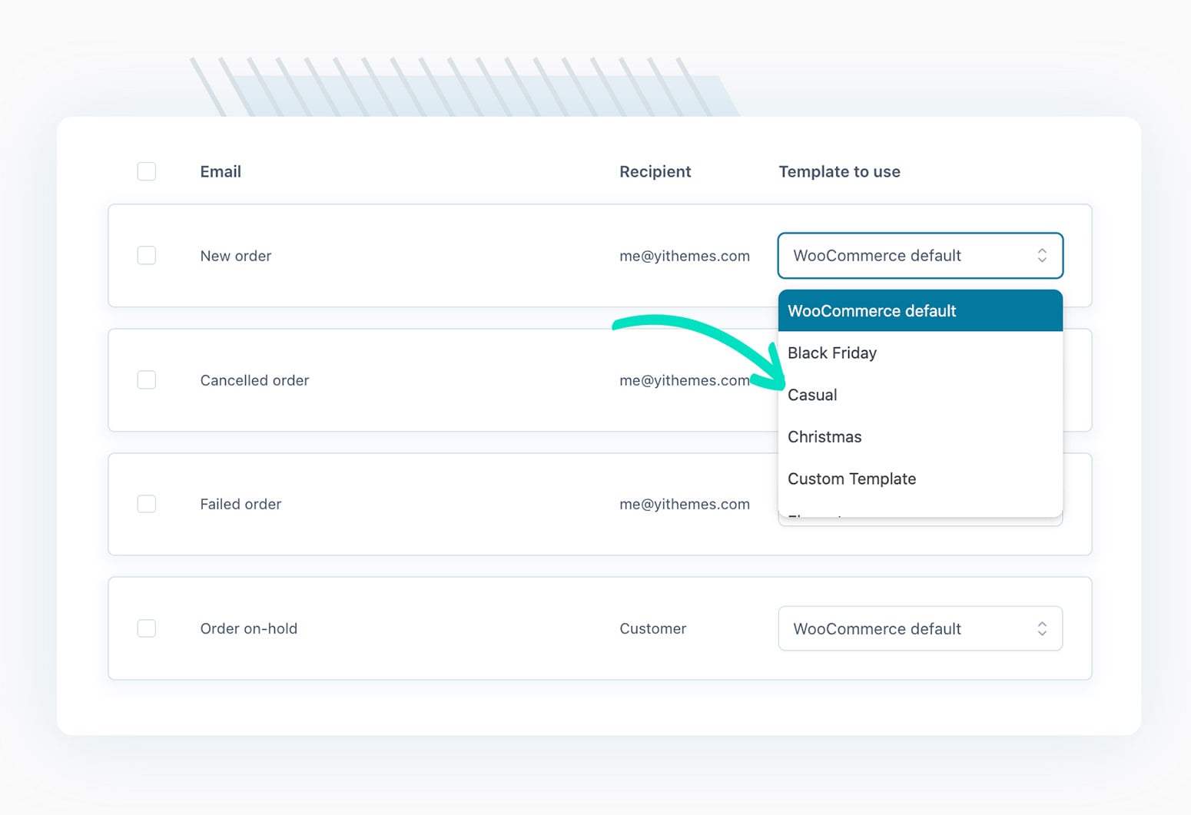Click me@yithemes.com for the New order row
Screen dimensions: 1191x815
685,256
